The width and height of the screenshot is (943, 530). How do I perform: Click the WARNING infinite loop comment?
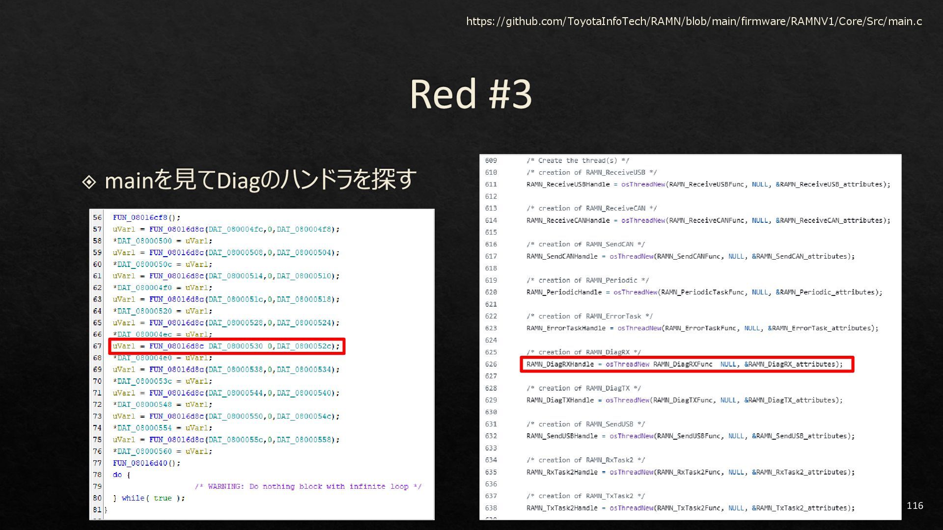(x=308, y=486)
